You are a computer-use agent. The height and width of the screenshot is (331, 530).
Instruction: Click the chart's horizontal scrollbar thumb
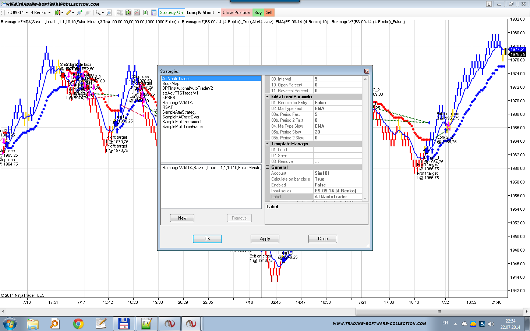point(439,312)
